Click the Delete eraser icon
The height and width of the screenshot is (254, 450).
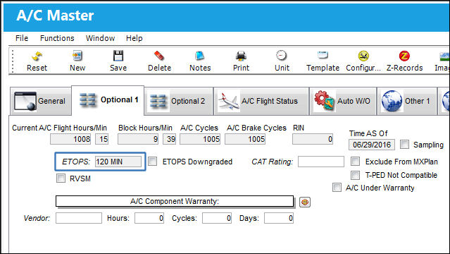tap(159, 56)
